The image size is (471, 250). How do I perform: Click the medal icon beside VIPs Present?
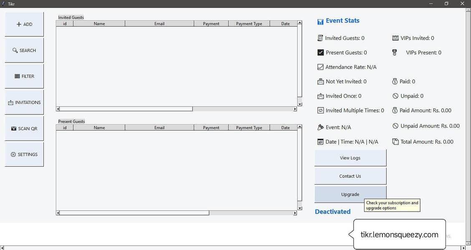395,52
